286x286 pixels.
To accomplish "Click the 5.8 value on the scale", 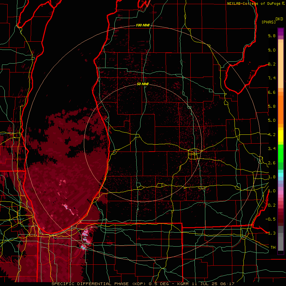I will coord(272,106).
